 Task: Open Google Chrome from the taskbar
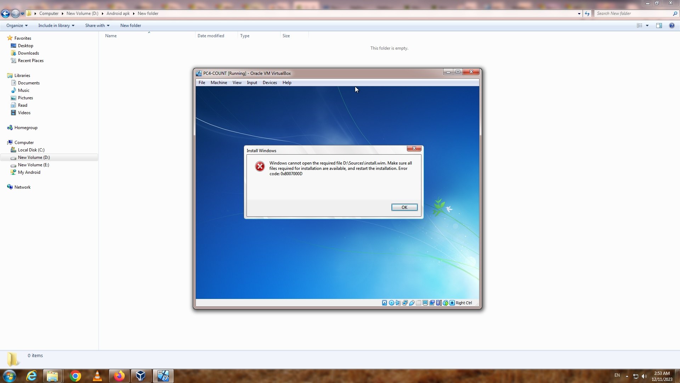[75, 376]
